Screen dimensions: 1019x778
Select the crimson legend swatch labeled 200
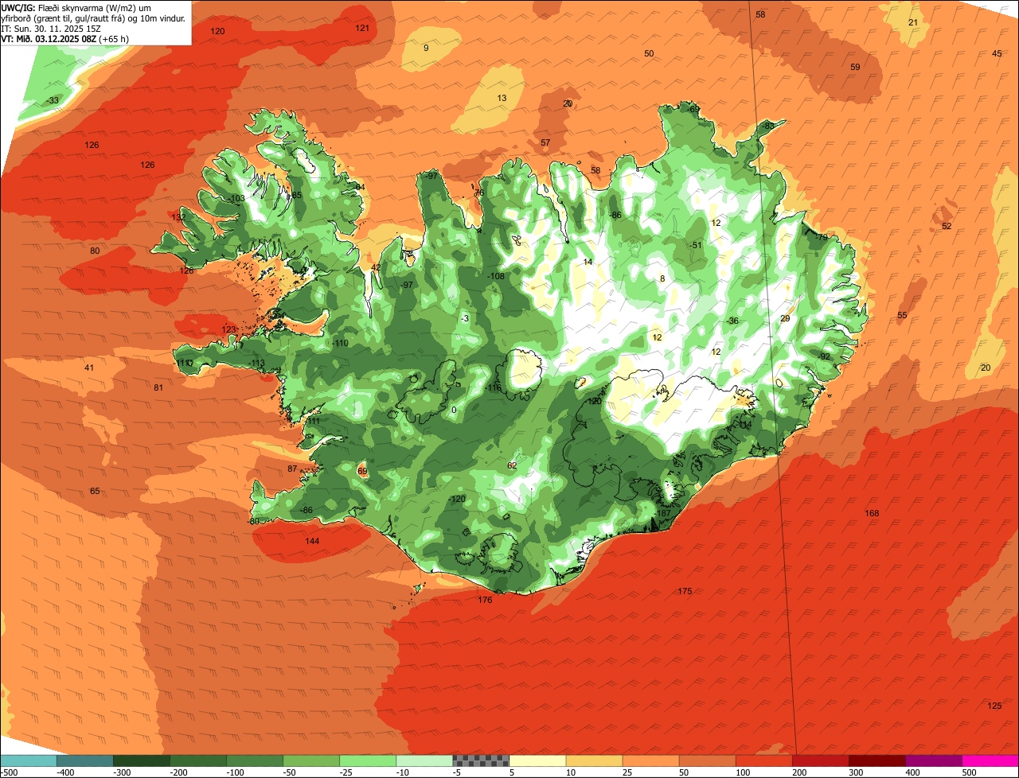(821, 760)
